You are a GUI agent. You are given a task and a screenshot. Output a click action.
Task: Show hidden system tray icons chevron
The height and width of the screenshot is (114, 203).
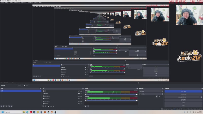182,112
